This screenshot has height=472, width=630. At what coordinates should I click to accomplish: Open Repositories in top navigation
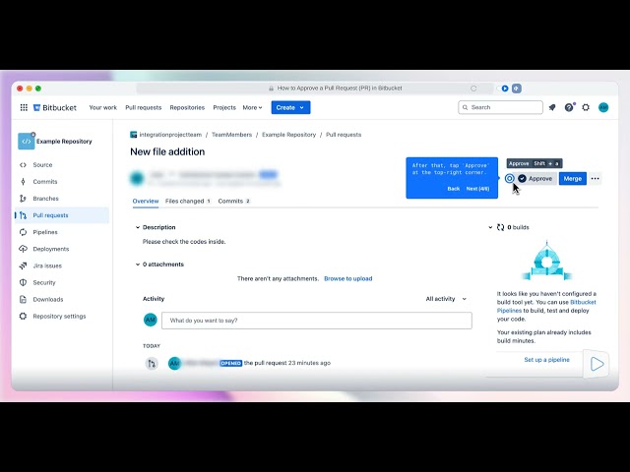coord(187,107)
